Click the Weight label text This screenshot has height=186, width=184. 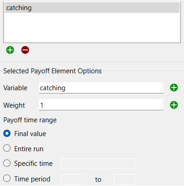point(14,105)
